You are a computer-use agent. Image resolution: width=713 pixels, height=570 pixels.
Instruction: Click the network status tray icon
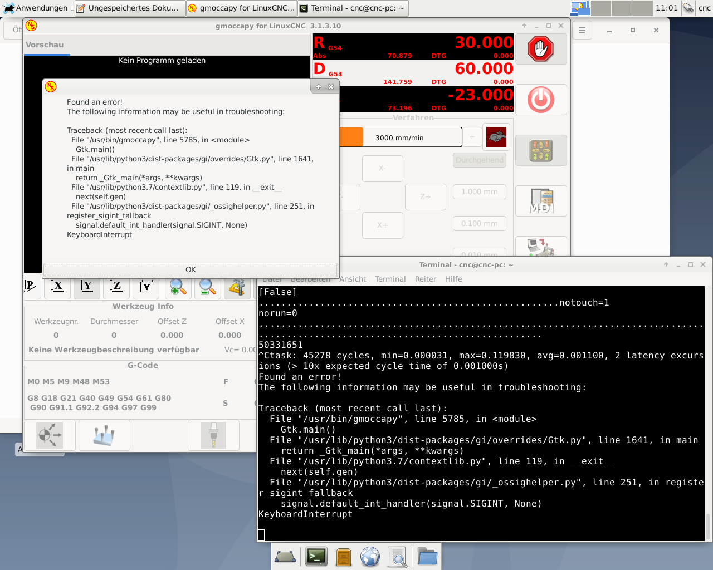[x=689, y=8]
